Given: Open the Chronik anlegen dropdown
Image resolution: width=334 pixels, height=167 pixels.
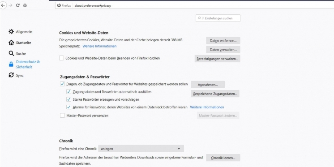Looking at the screenshot, I should 141,149.
